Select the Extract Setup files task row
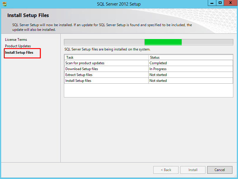 tap(79, 75)
